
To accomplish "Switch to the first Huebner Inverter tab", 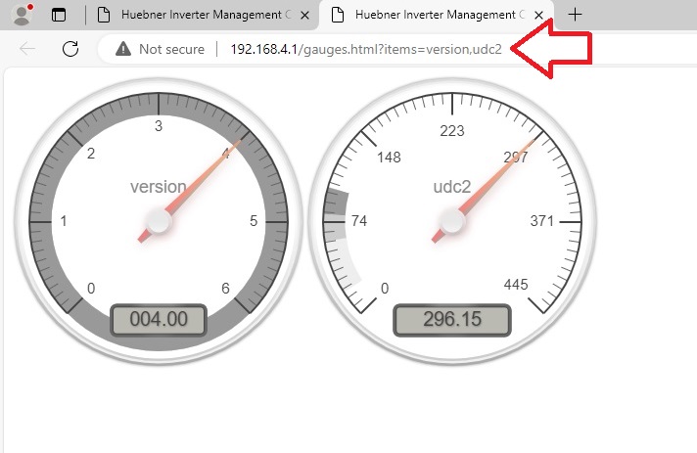I will (x=204, y=15).
